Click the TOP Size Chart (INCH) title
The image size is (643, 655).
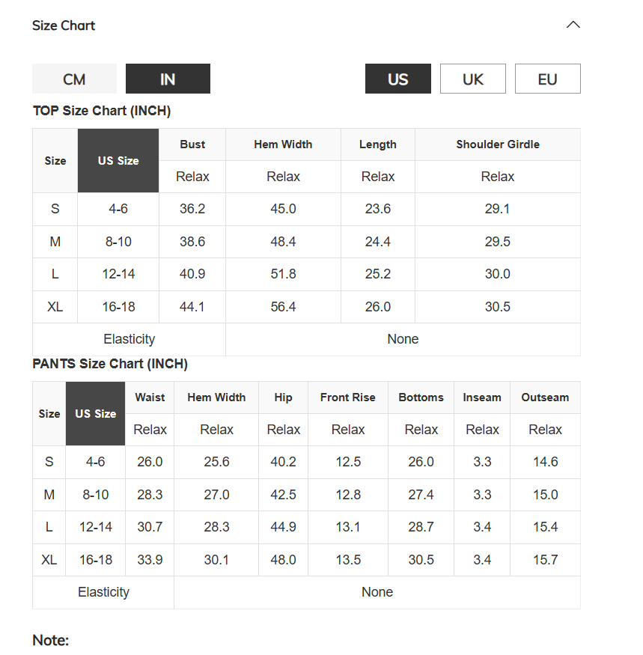click(102, 111)
